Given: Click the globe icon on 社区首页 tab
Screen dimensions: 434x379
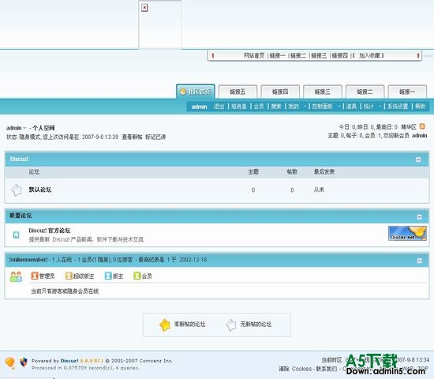Looking at the screenshot, I should coord(183,92).
